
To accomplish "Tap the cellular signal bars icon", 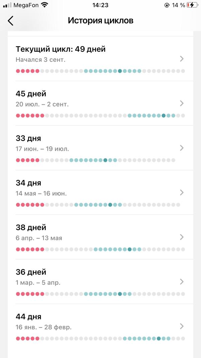I will point(7,5).
